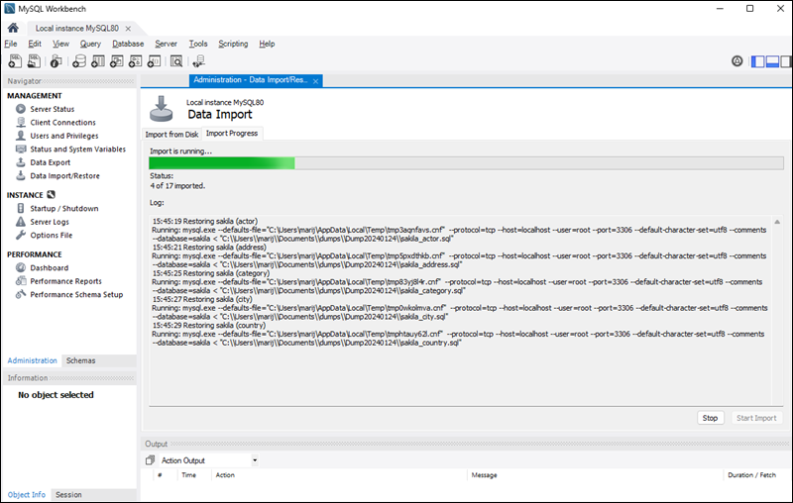The image size is (793, 503).
Task: Open Performance Reports
Action: (65, 281)
